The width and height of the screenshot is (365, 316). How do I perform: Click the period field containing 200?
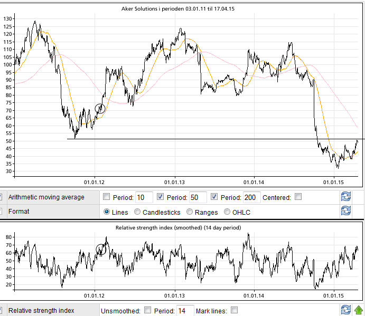pyautogui.click(x=251, y=198)
